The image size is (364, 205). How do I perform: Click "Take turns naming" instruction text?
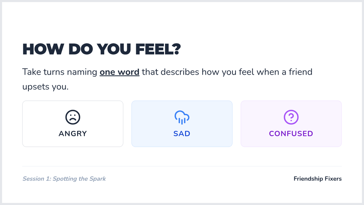click(x=60, y=73)
